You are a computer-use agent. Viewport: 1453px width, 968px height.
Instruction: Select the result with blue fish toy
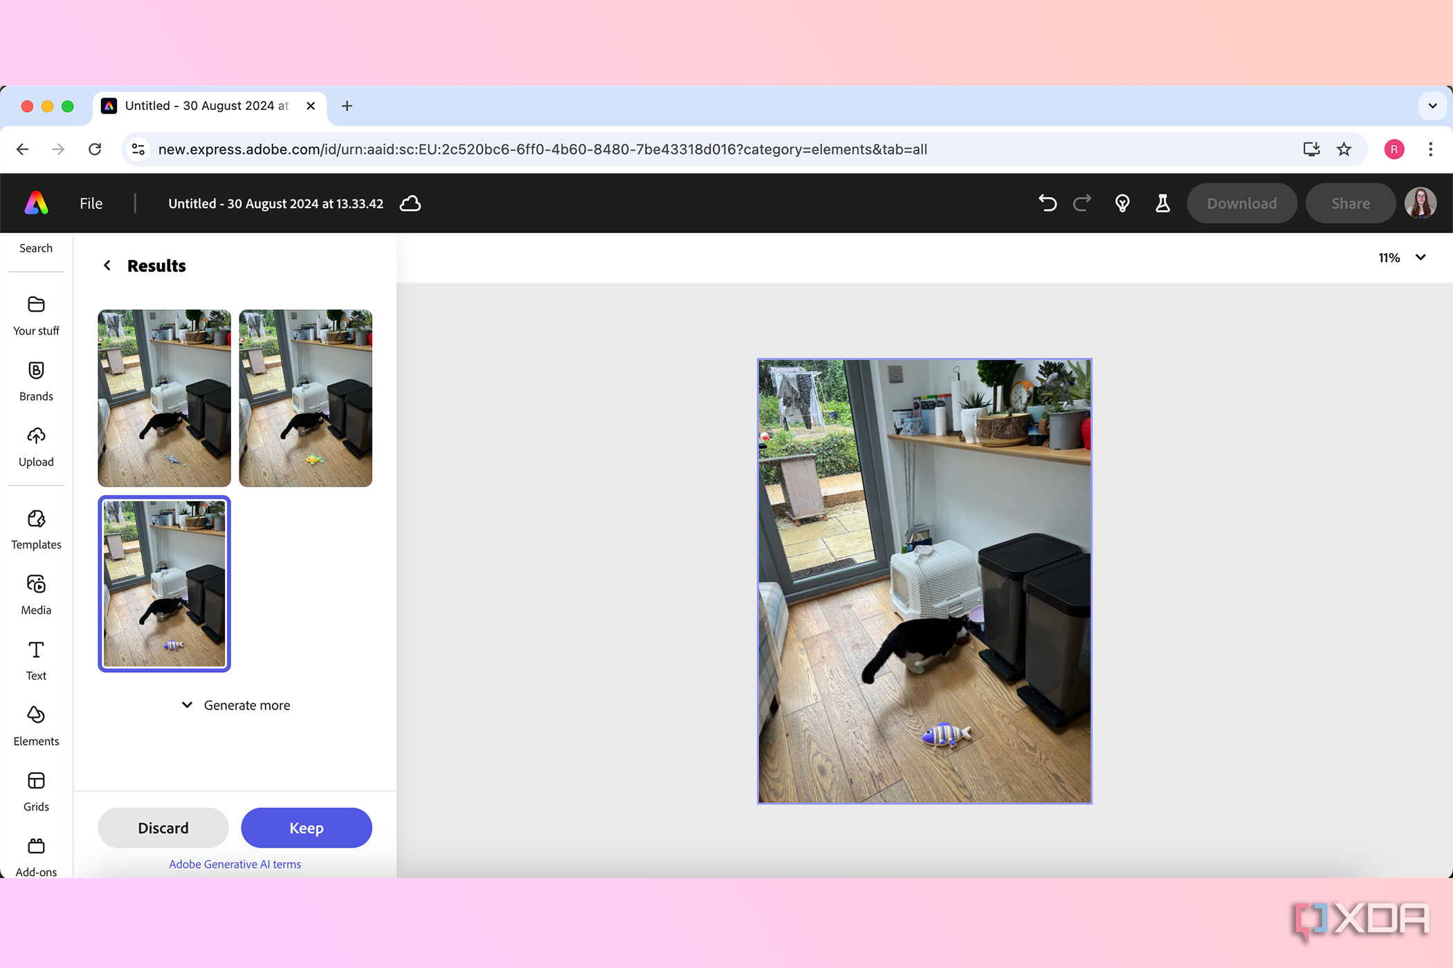pos(164,398)
